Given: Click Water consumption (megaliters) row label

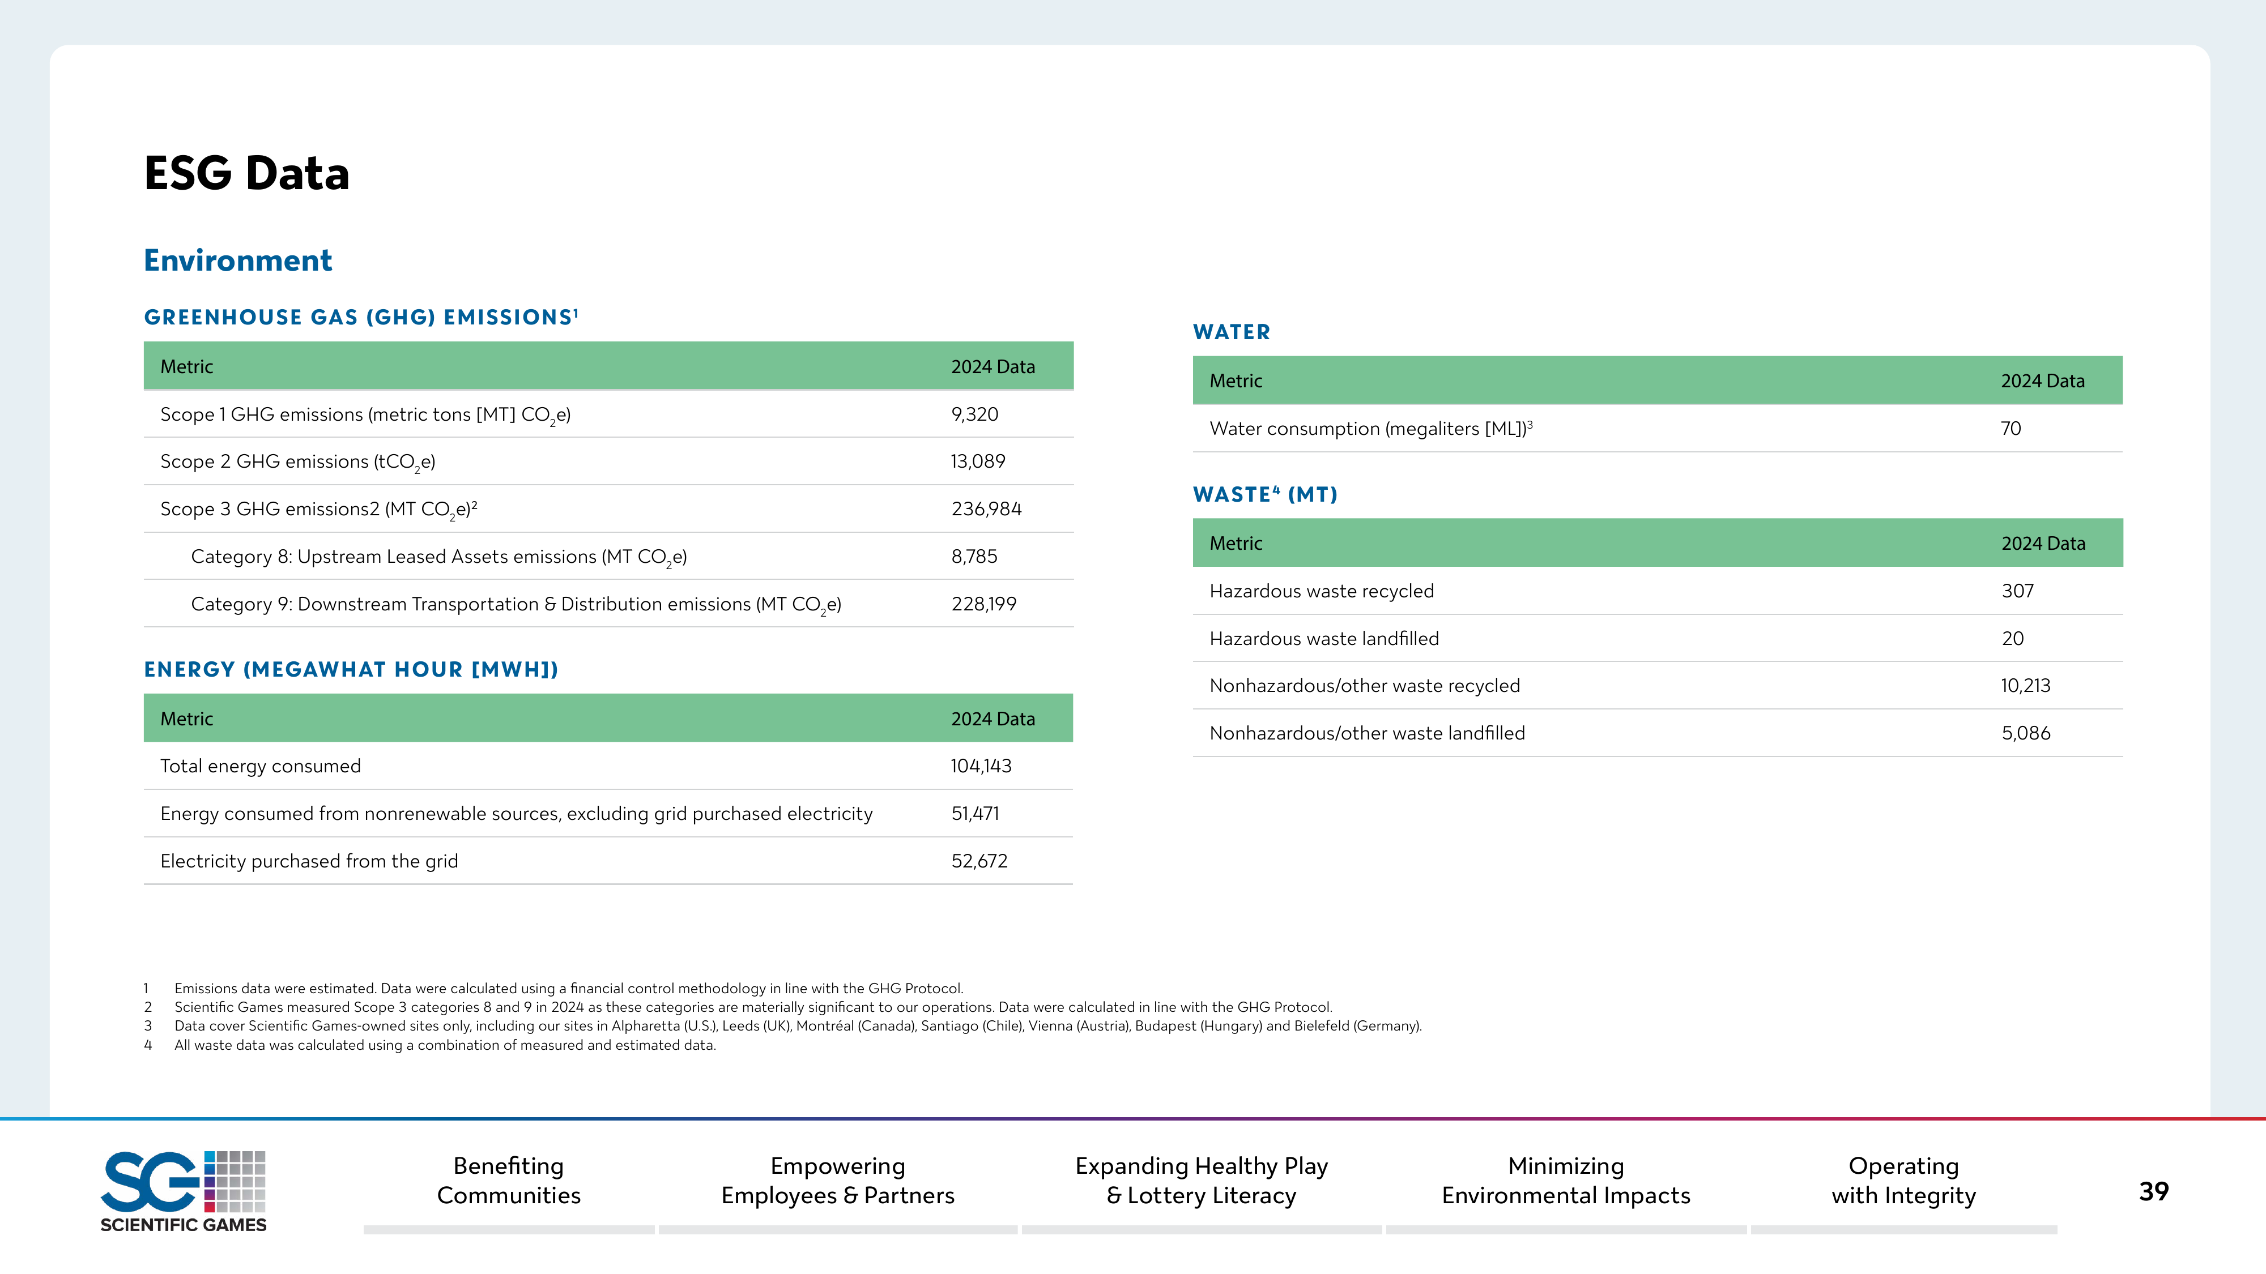Looking at the screenshot, I should [1370, 428].
